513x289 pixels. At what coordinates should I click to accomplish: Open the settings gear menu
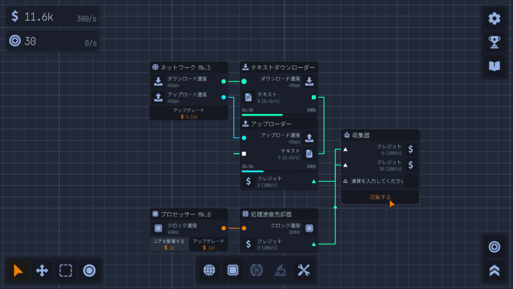pyautogui.click(x=494, y=18)
